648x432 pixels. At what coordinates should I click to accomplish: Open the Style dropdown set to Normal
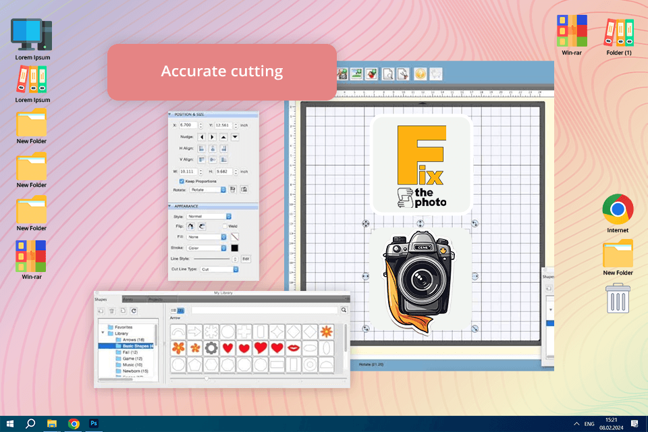click(209, 216)
